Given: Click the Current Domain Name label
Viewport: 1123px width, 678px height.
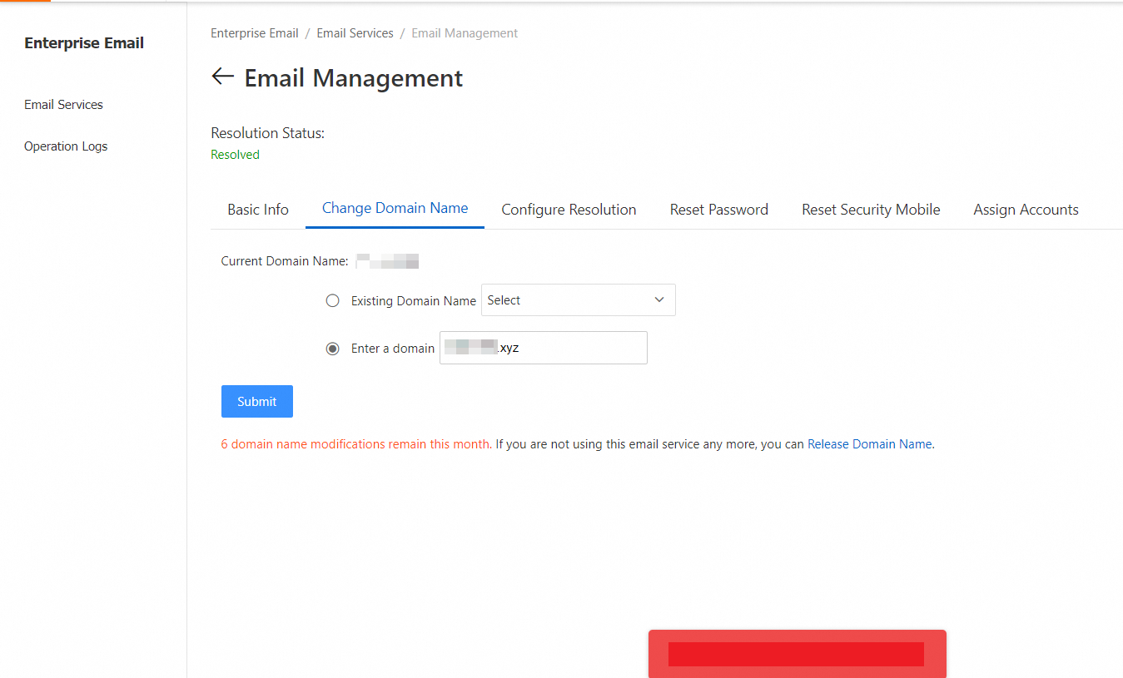Looking at the screenshot, I should click(x=285, y=261).
